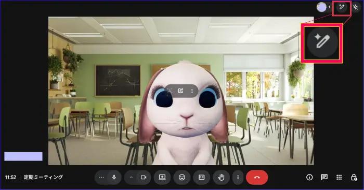Click the 11:52 clock text
Image resolution: width=364 pixels, height=190 pixels.
pos(10,177)
